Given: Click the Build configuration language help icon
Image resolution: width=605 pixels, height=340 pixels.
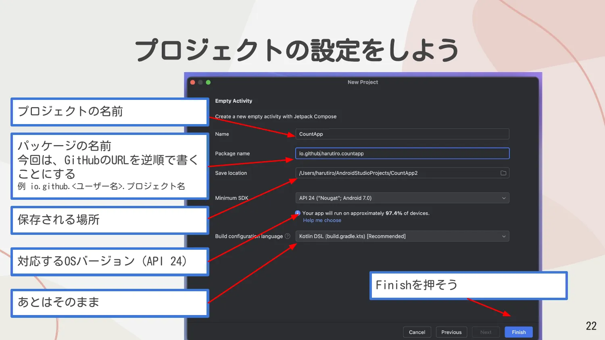Looking at the screenshot, I should [288, 236].
